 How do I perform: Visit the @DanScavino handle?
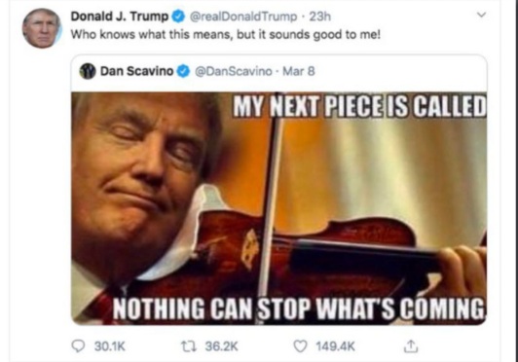point(234,71)
